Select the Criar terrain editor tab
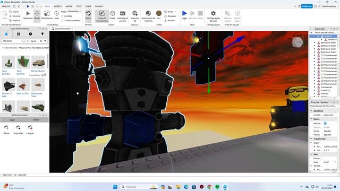This screenshot has width=340, height=191. [x=12, y=120]
